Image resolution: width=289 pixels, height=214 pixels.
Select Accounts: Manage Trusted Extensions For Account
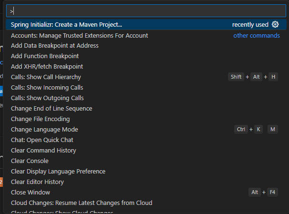pyautogui.click(x=146, y=35)
